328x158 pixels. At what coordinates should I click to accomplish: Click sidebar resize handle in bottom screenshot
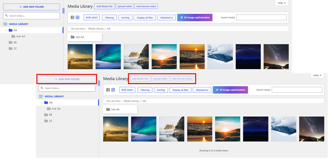coord(99,83)
